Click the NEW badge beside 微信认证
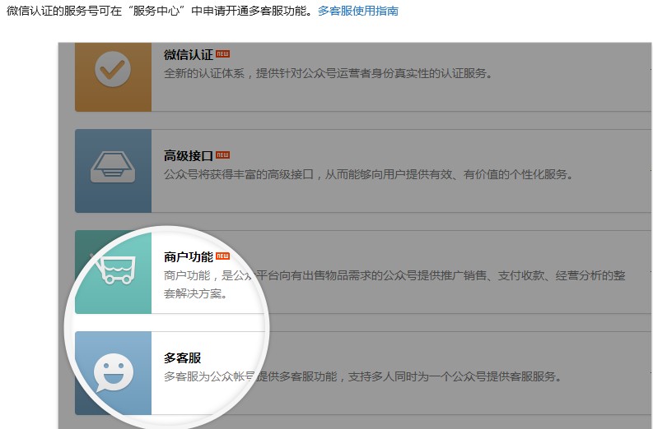 coord(222,54)
